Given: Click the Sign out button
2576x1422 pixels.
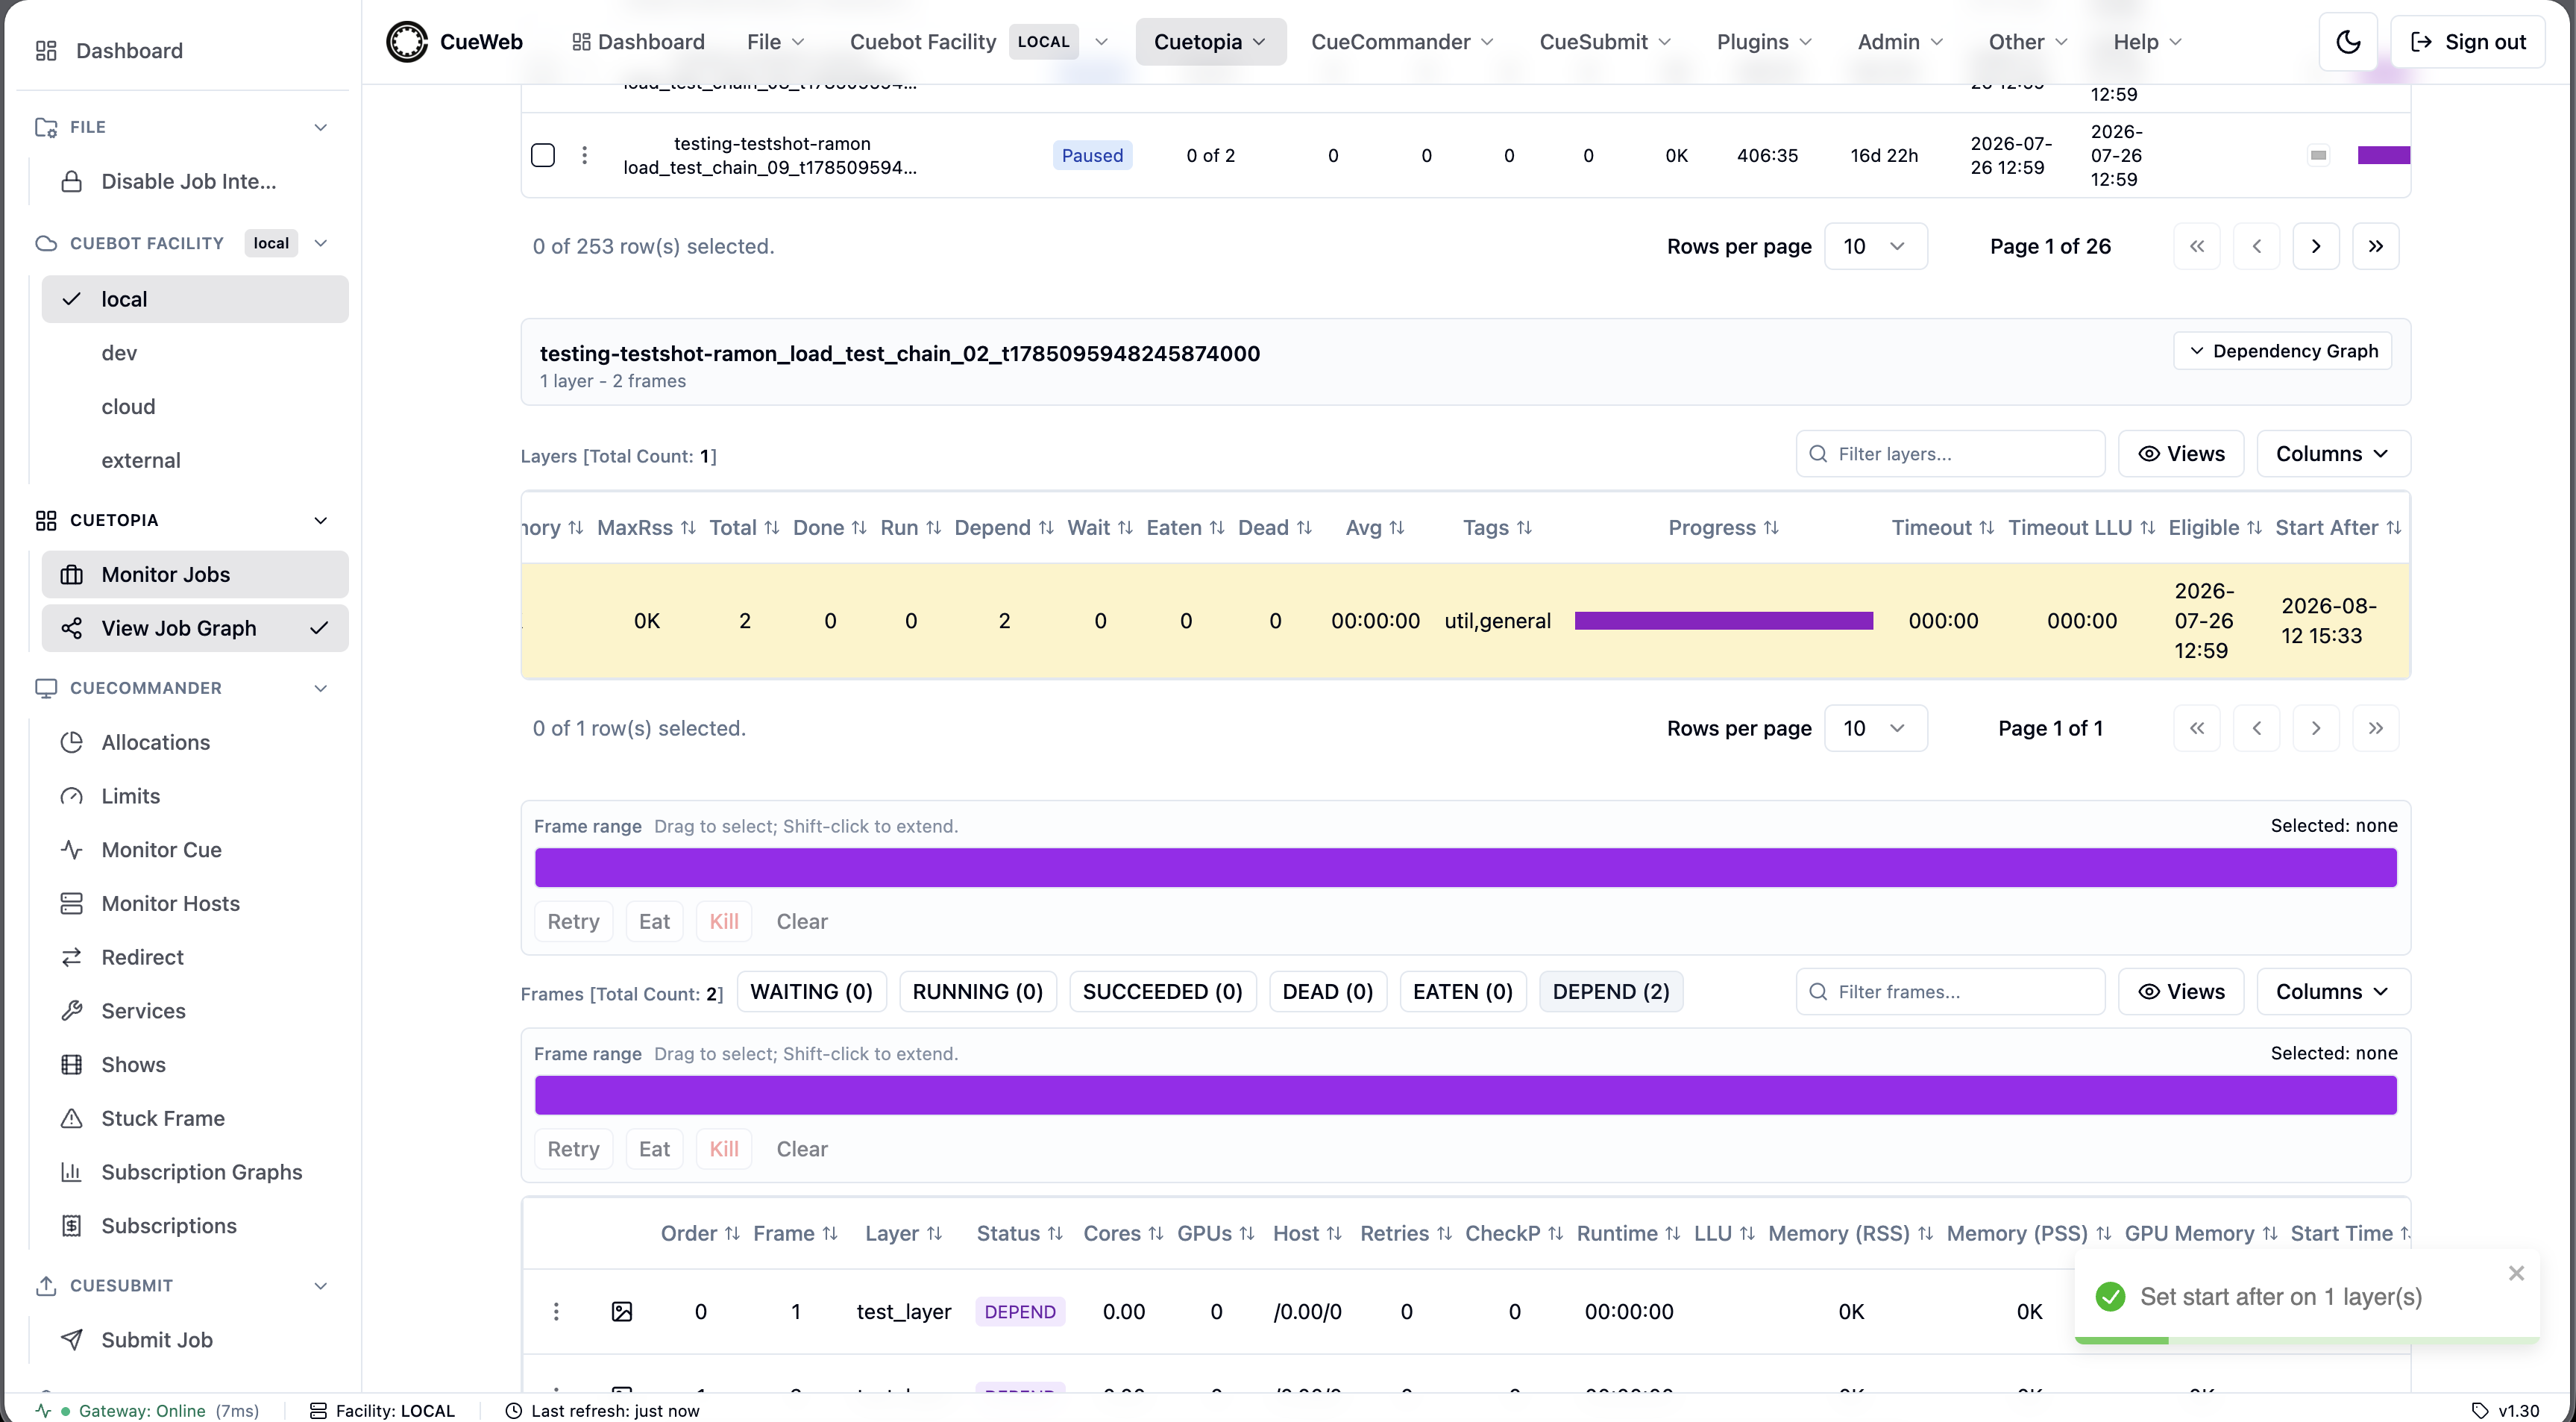Looking at the screenshot, I should (x=2467, y=42).
